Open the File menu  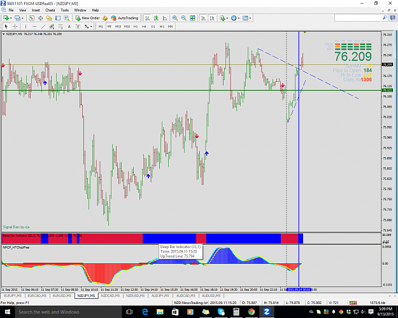coord(11,10)
